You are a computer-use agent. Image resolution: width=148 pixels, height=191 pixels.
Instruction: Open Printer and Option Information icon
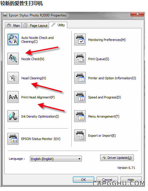(80, 78)
